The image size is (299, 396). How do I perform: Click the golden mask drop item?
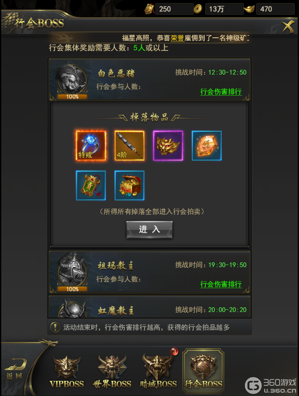tap(168, 146)
